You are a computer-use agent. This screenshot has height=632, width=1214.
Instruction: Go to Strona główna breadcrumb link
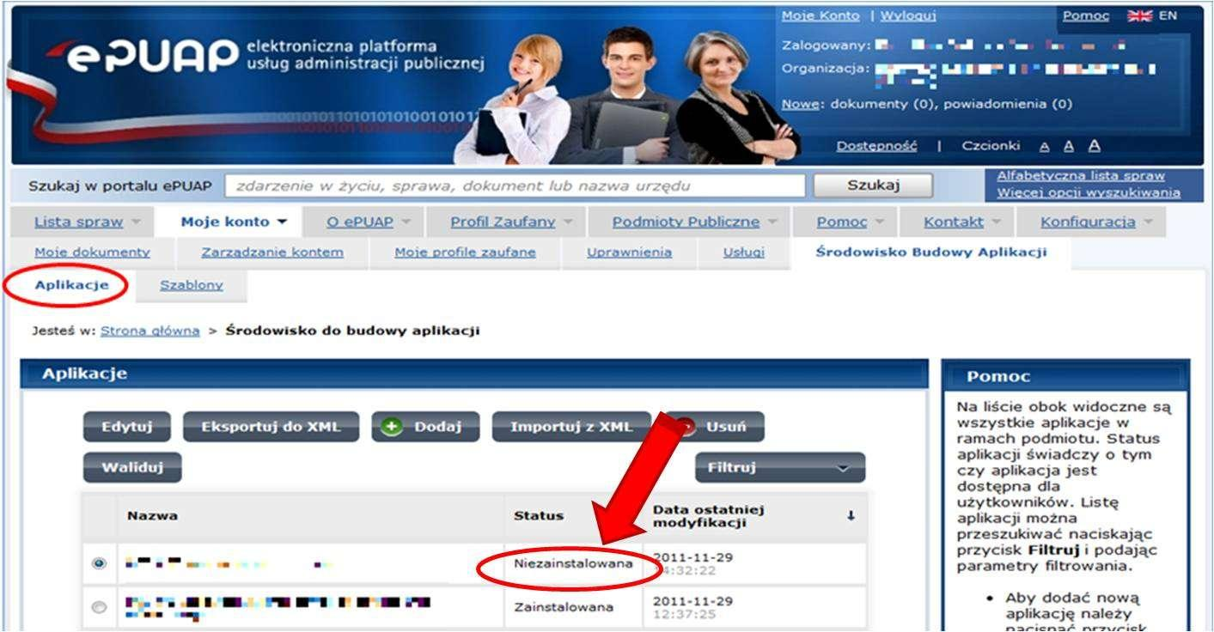pyautogui.click(x=150, y=331)
